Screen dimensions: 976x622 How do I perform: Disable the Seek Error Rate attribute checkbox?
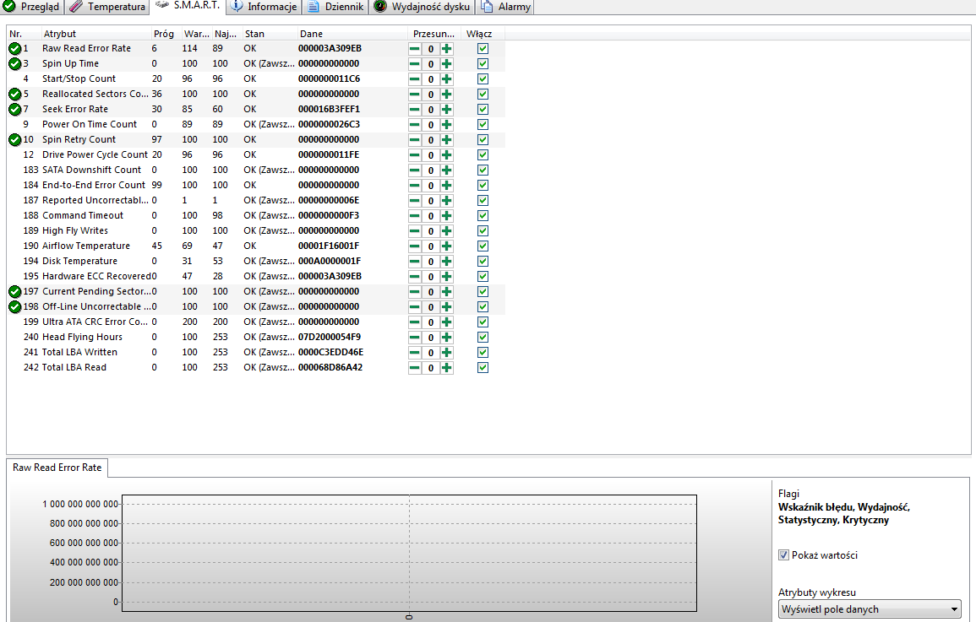coord(483,110)
